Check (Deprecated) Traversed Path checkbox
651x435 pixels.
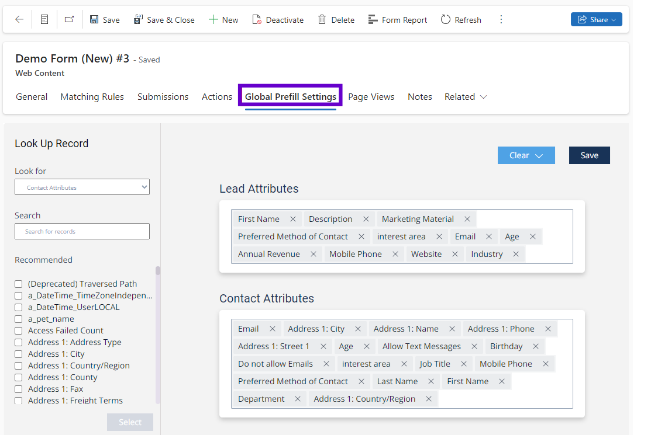[x=18, y=284]
